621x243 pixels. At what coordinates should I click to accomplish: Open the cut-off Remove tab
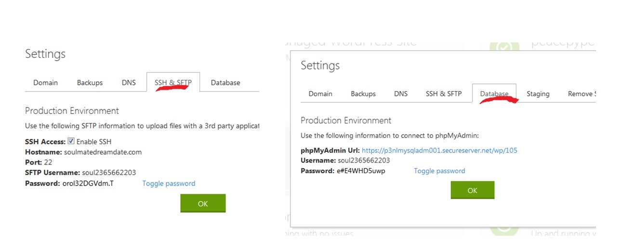581,94
